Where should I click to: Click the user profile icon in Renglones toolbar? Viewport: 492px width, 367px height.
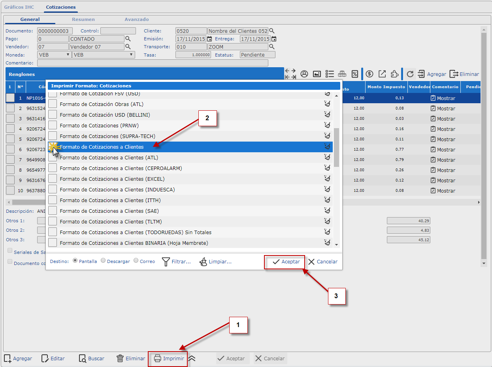304,74
